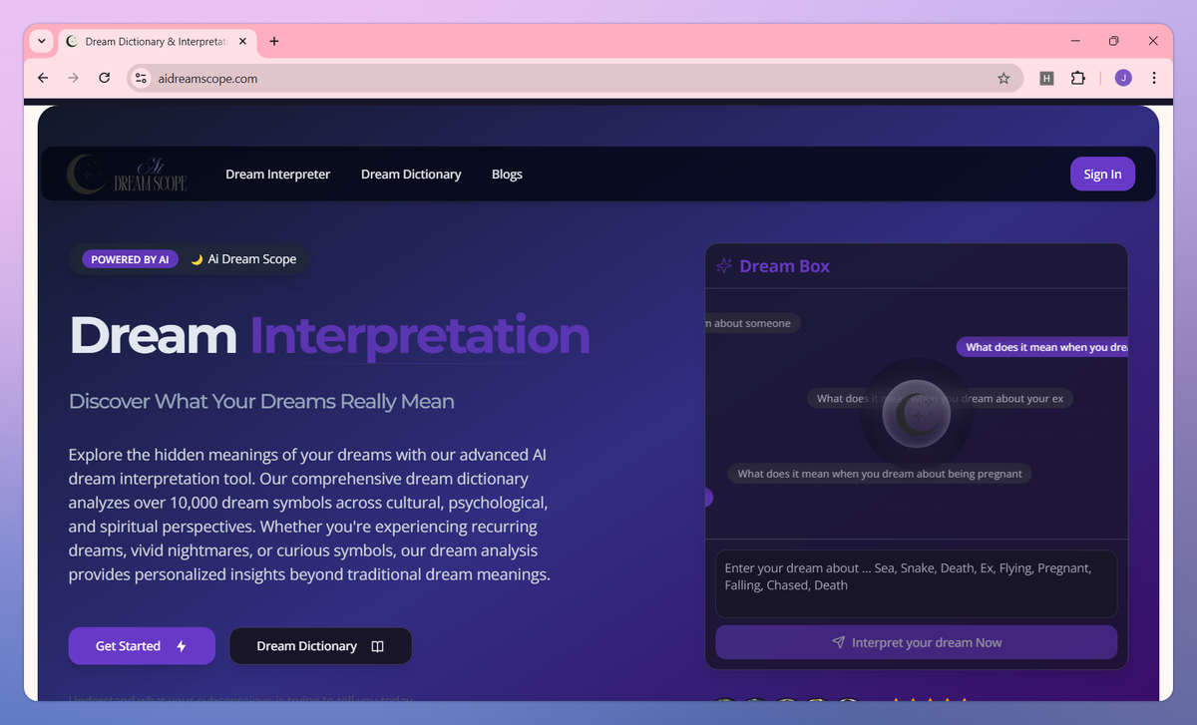Click the lightning icon on Get Started
1197x725 pixels.
point(181,646)
